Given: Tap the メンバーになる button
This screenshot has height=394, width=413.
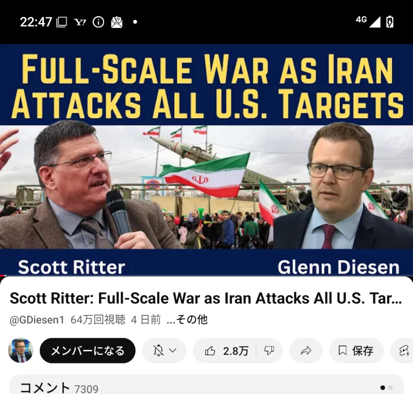Looking at the screenshot, I should (88, 351).
